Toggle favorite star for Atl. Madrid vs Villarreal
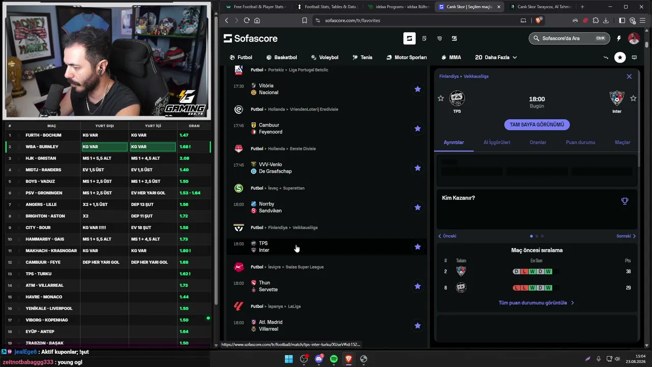The height and width of the screenshot is (367, 652). 418,326
